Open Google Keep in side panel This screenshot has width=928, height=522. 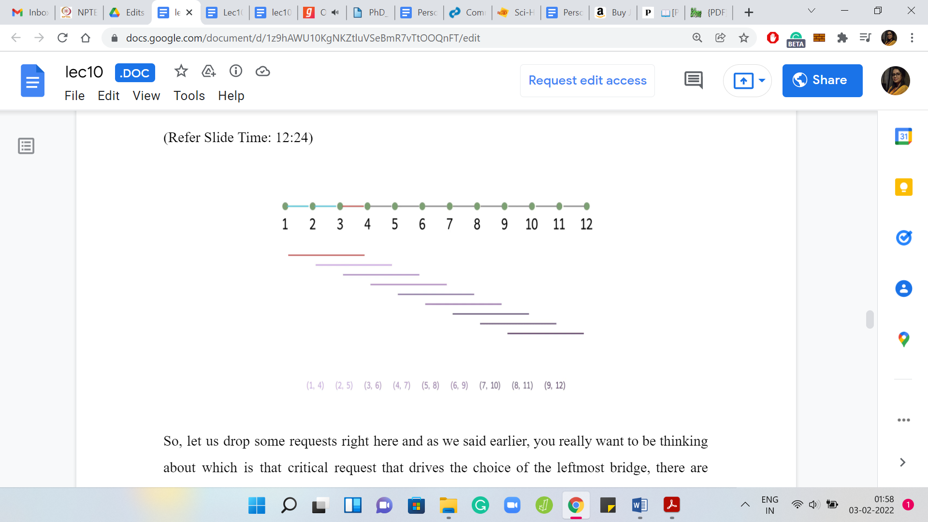pyautogui.click(x=903, y=187)
